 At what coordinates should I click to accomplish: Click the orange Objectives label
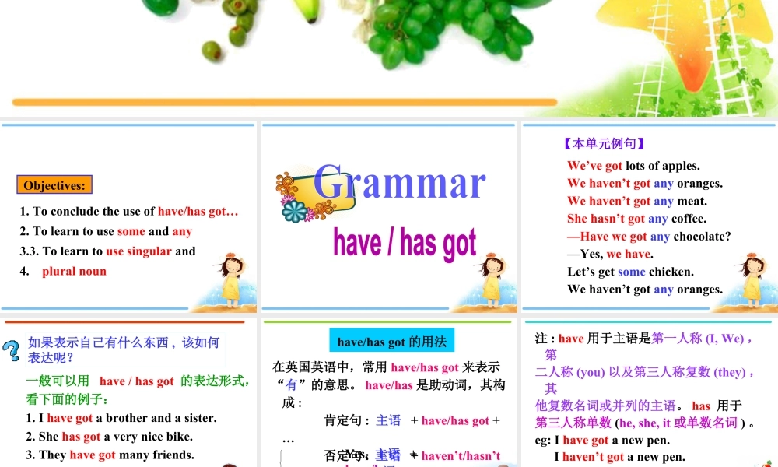coord(54,185)
